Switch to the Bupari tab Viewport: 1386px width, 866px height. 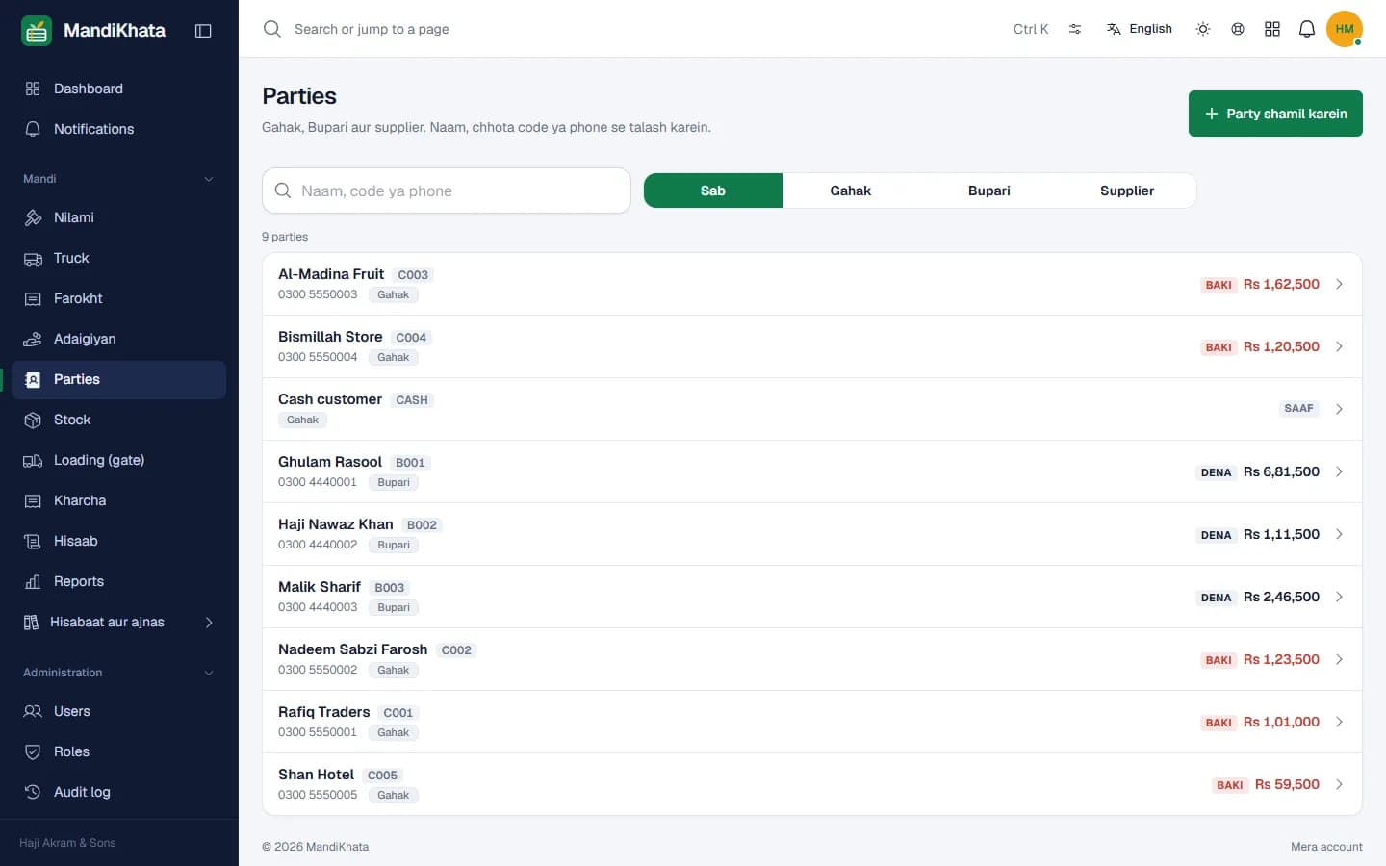click(989, 191)
